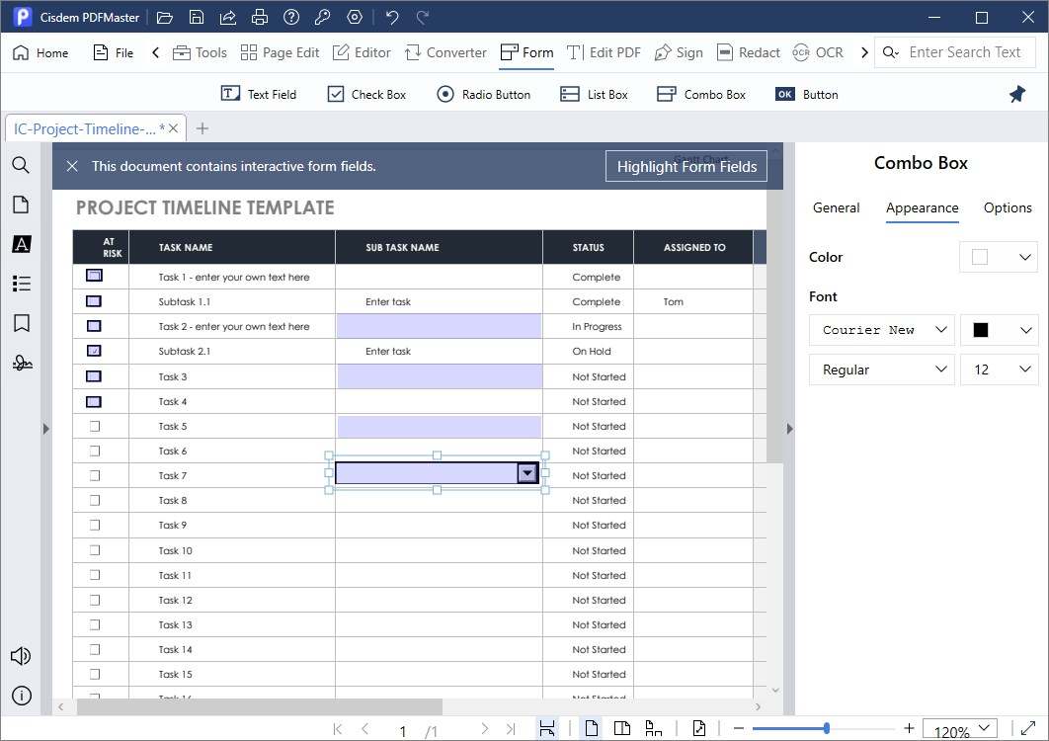Check the At Risk box for Task 7
This screenshot has width=1049, height=741.
pos(94,476)
